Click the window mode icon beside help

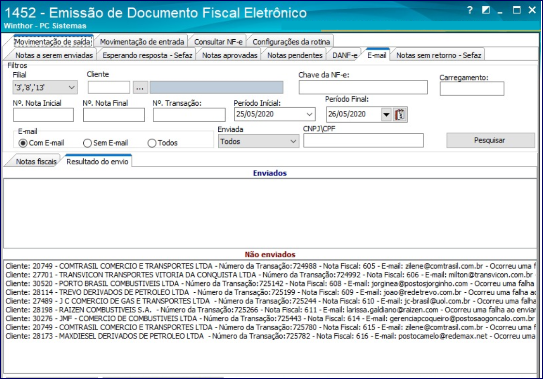pyautogui.click(x=485, y=10)
